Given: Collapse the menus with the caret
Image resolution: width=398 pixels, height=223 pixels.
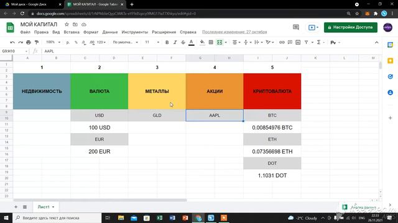Looking at the screenshot, I should coord(376,43).
